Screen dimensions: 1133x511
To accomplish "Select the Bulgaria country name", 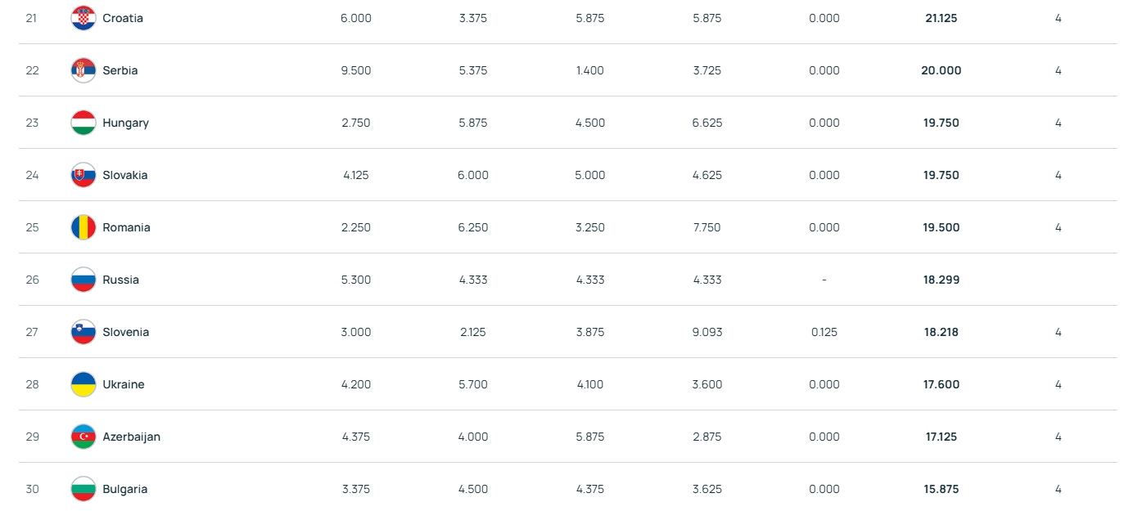I will click(125, 489).
